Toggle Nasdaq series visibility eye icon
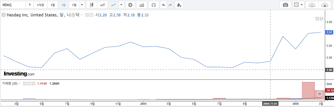This screenshot has width=334, height=107. 87,15
